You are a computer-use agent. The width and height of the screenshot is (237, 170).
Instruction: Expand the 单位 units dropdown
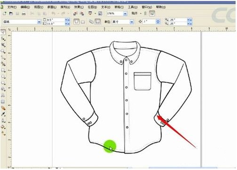(132, 22)
